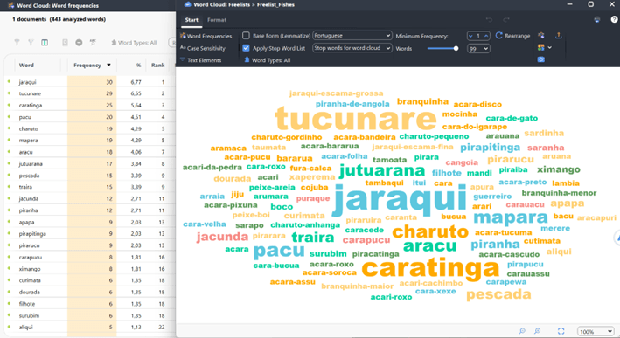
Task: Click the ABC icon in frequencies toolbar
Action: [x=93, y=42]
